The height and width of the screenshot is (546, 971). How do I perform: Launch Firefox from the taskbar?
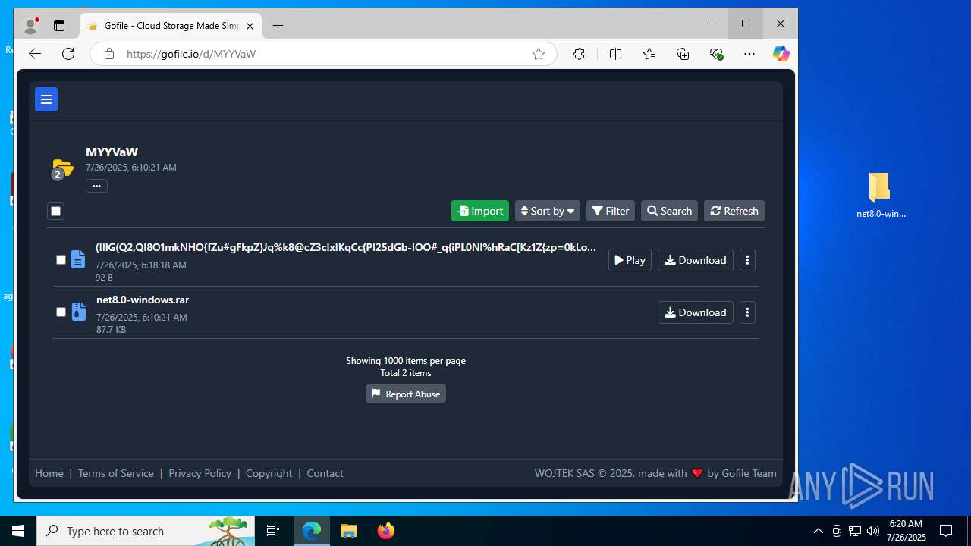tap(385, 531)
